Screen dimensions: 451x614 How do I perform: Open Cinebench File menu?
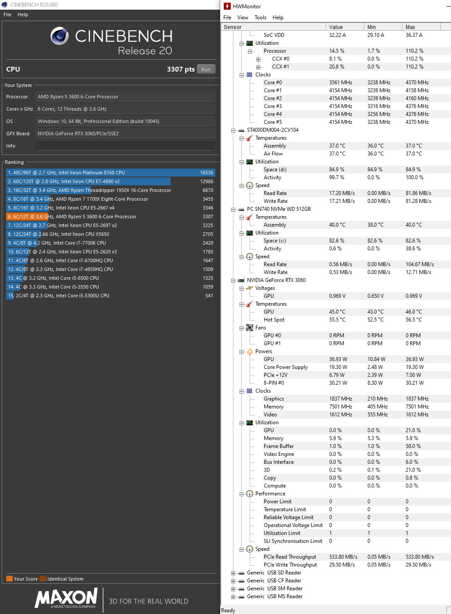[7, 14]
